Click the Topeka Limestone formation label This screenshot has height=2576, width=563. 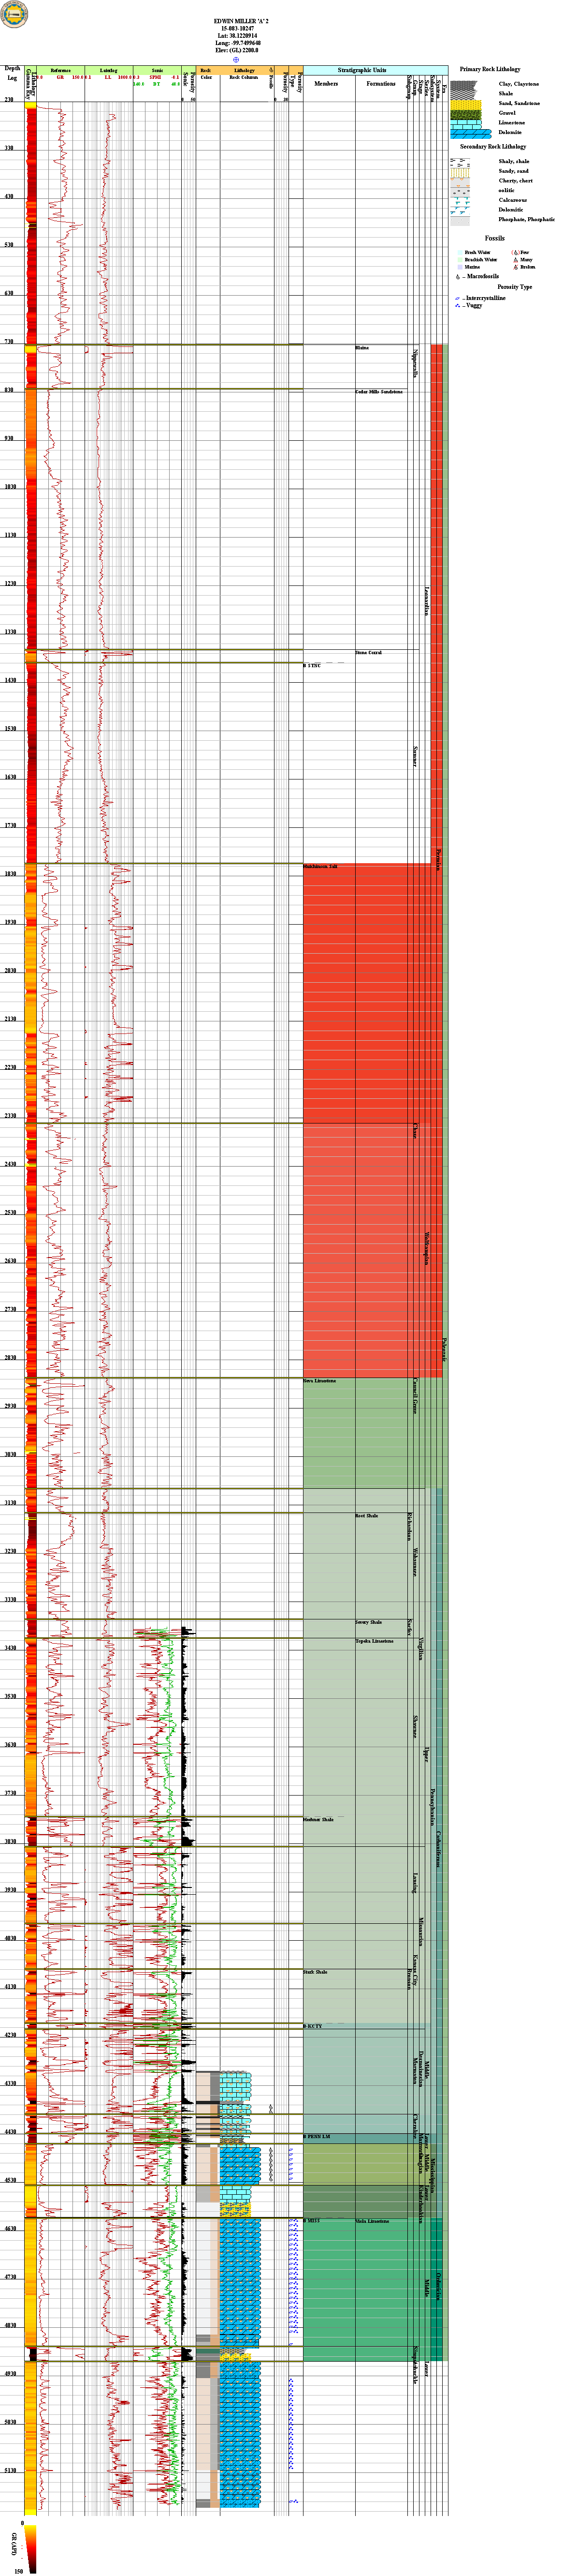[375, 1641]
